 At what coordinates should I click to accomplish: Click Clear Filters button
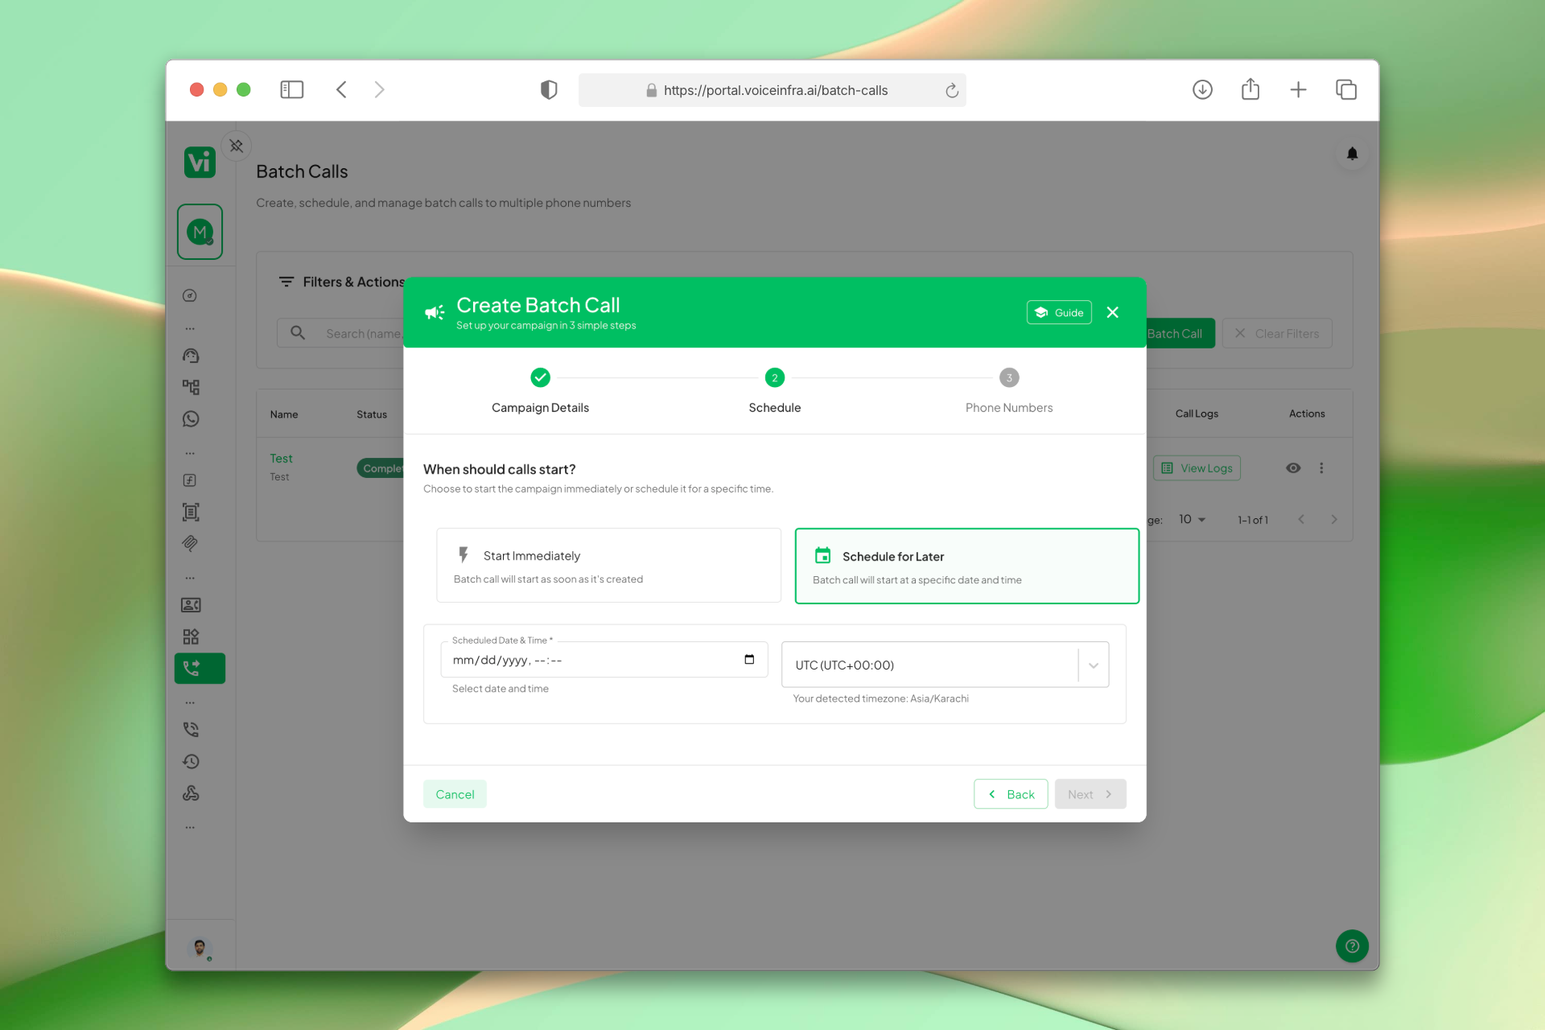click(x=1277, y=333)
